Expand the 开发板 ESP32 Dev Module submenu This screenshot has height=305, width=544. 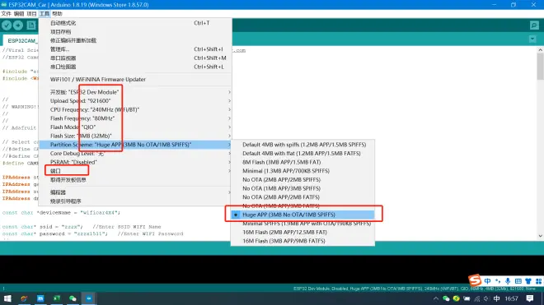[135, 92]
